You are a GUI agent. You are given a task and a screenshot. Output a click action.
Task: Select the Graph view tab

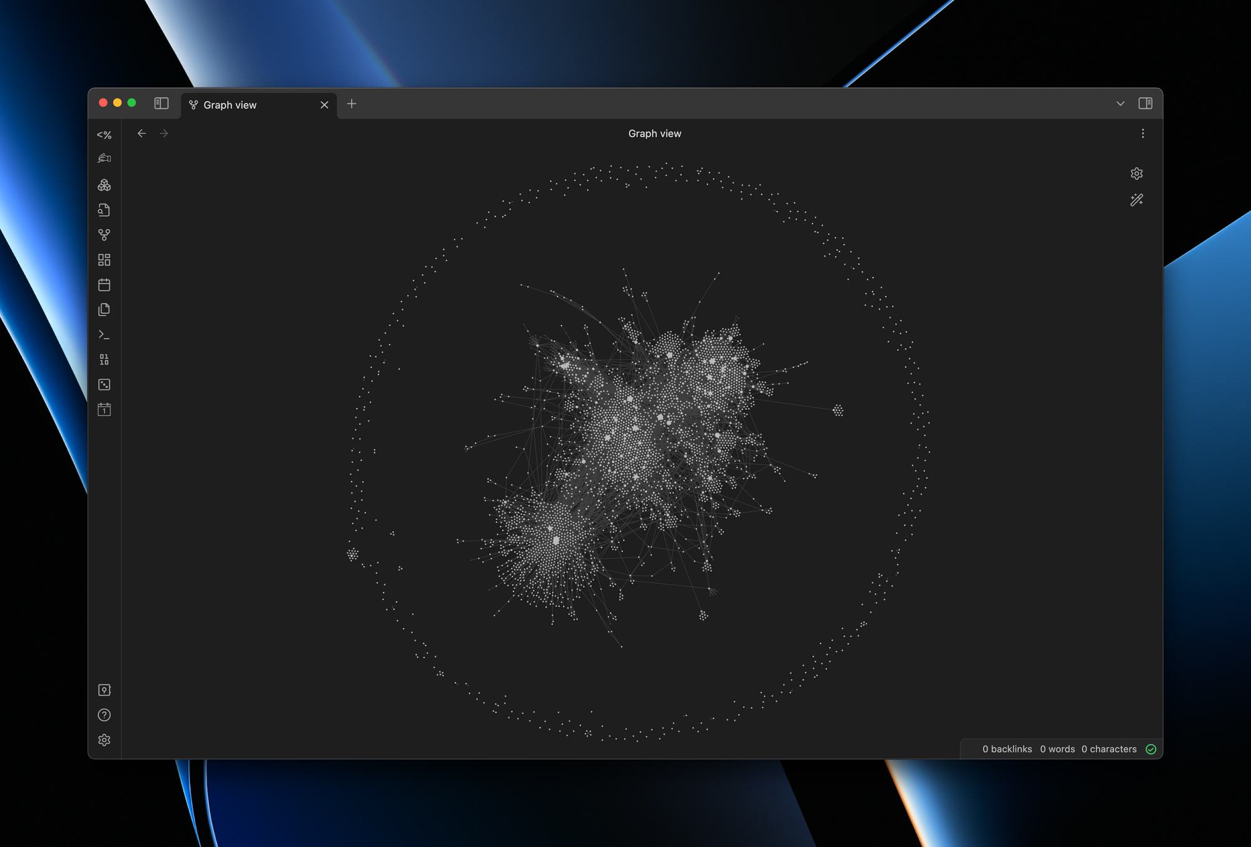pyautogui.click(x=250, y=105)
